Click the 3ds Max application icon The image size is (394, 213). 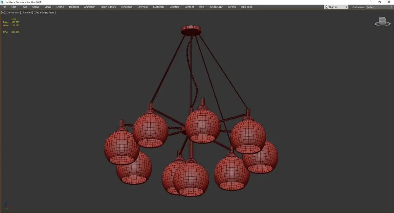point(2,2)
